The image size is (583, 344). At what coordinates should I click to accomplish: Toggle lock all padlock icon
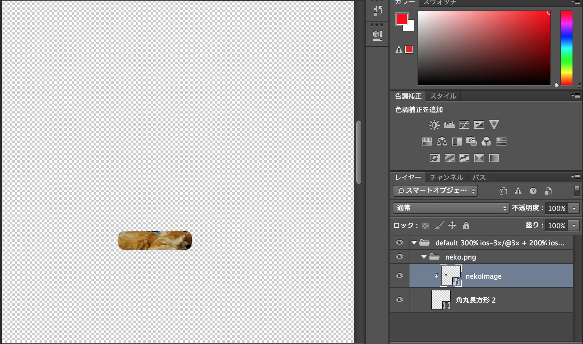[466, 226]
